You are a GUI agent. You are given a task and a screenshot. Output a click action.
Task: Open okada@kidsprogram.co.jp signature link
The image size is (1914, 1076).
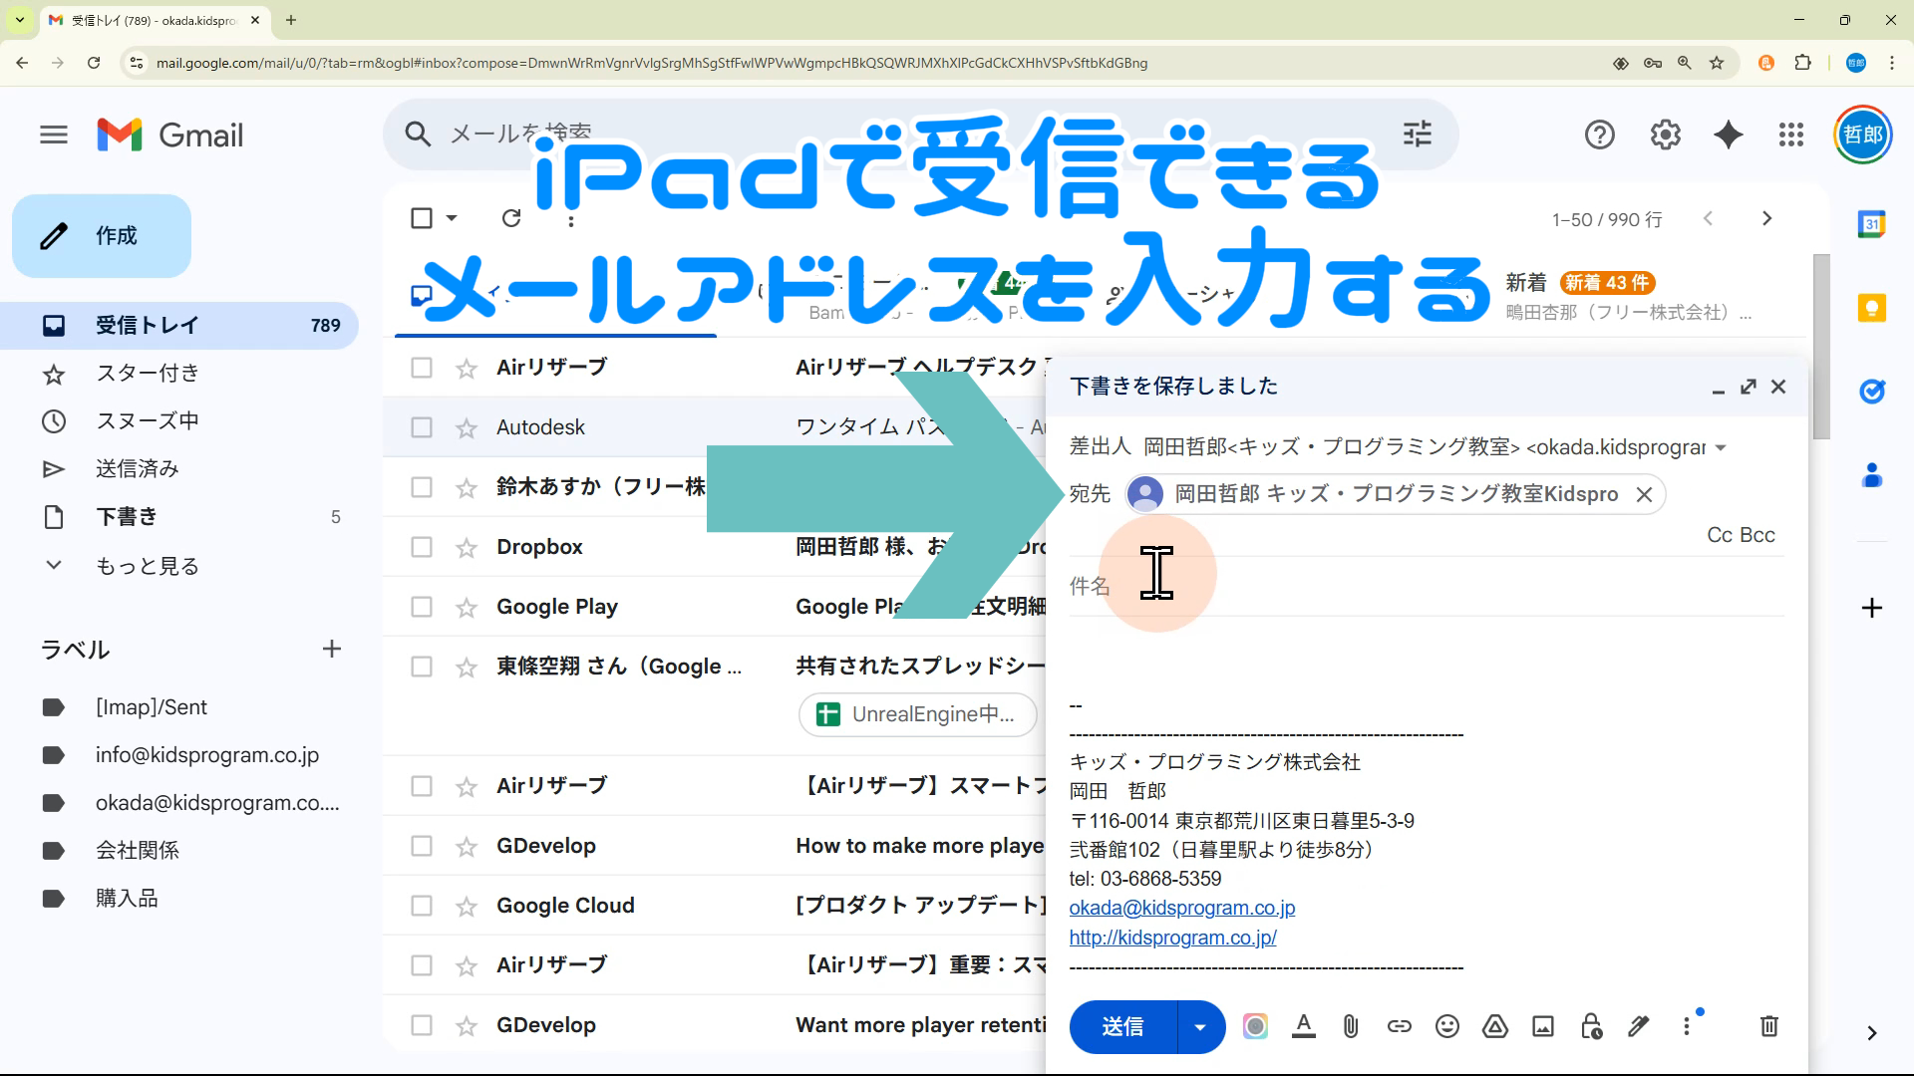click(x=1181, y=908)
